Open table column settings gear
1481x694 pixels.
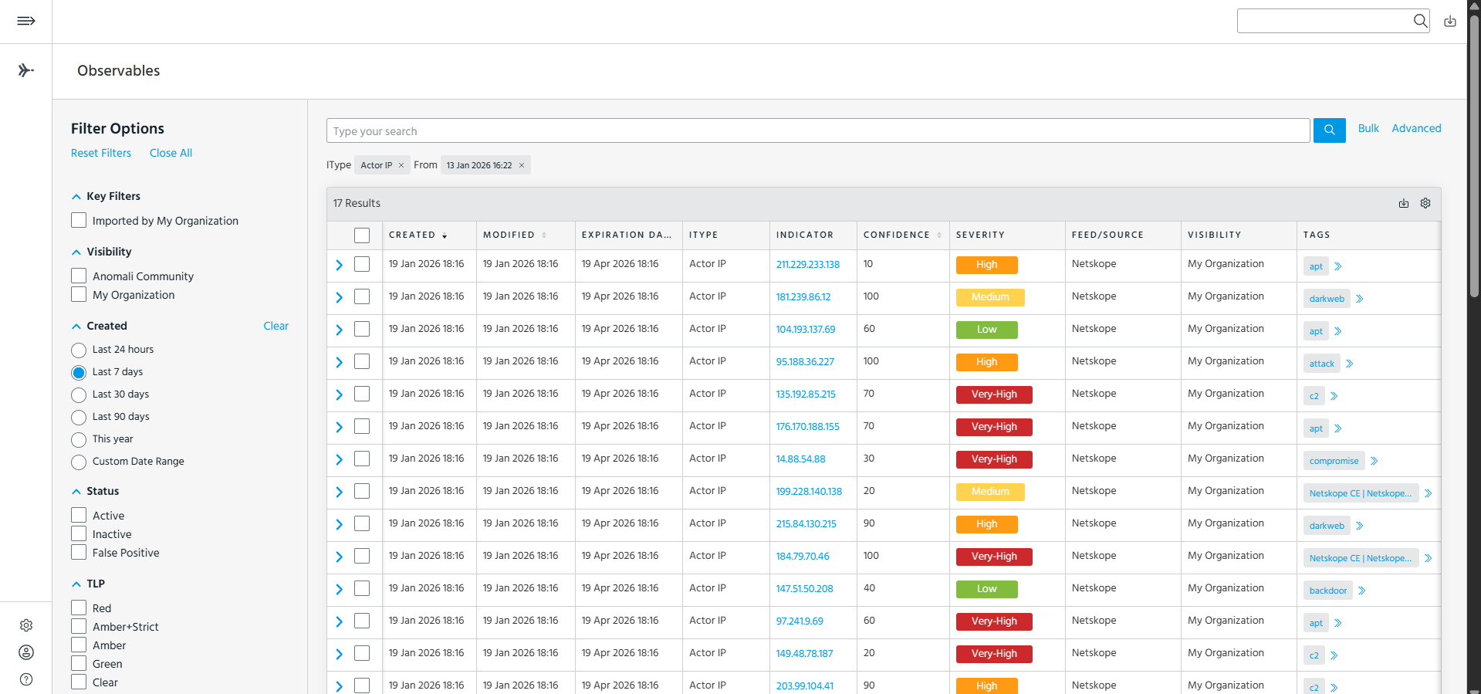(x=1425, y=203)
